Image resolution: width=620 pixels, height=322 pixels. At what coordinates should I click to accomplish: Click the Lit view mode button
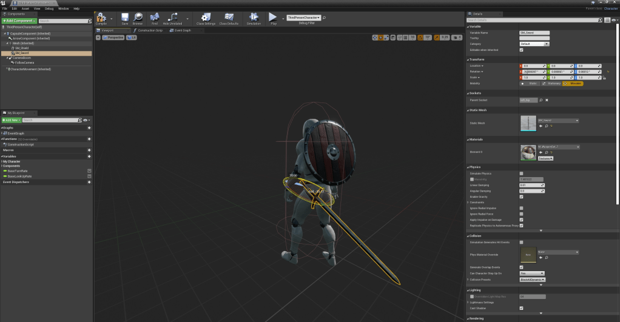point(132,38)
